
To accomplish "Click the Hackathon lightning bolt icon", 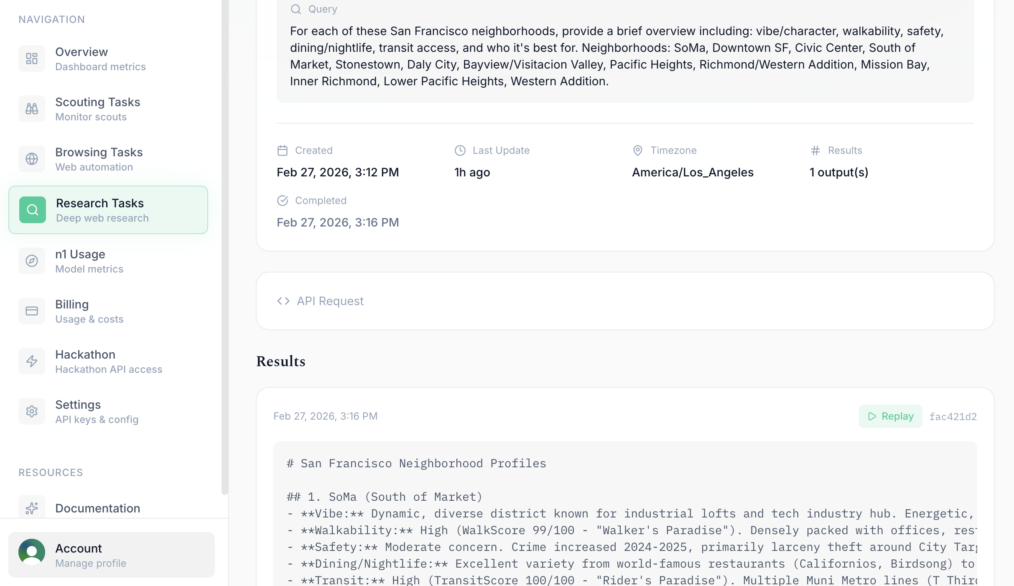I will pos(32,361).
